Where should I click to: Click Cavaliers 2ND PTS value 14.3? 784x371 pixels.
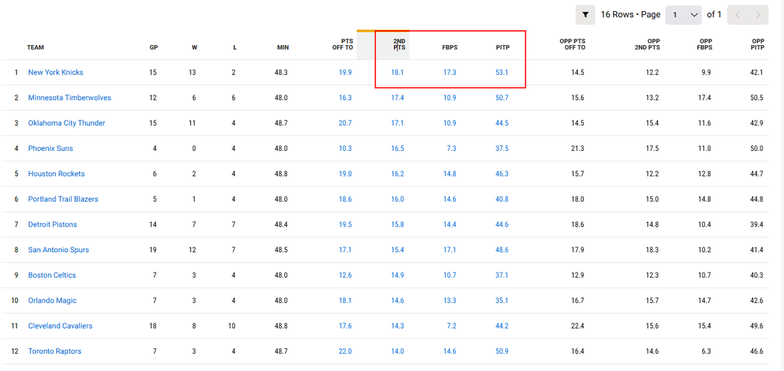tap(397, 326)
